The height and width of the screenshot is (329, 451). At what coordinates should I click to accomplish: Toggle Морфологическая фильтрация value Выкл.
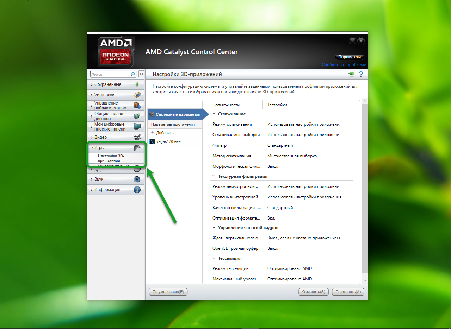pos(273,166)
